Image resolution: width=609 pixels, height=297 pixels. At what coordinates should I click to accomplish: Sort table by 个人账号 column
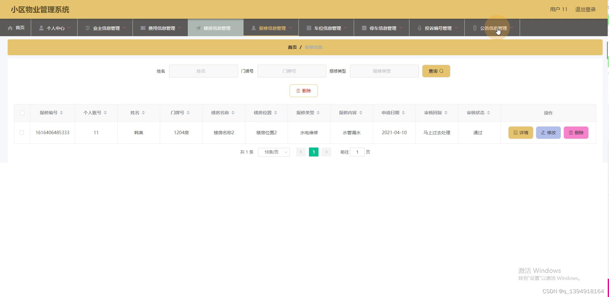click(105, 113)
